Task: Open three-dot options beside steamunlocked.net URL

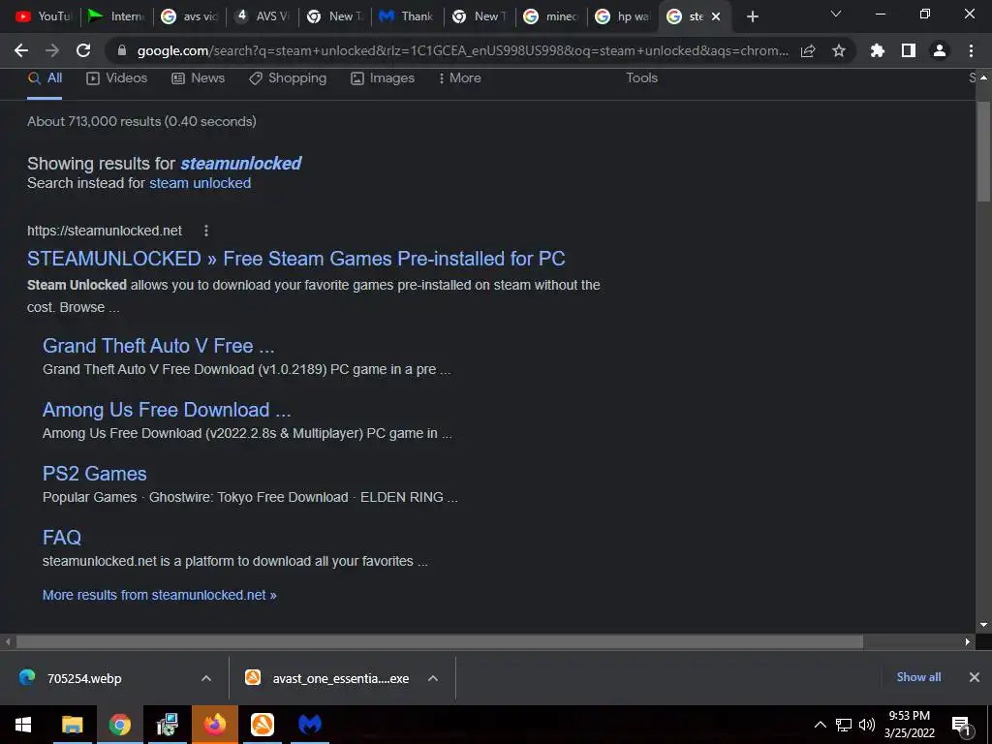Action: tap(205, 231)
